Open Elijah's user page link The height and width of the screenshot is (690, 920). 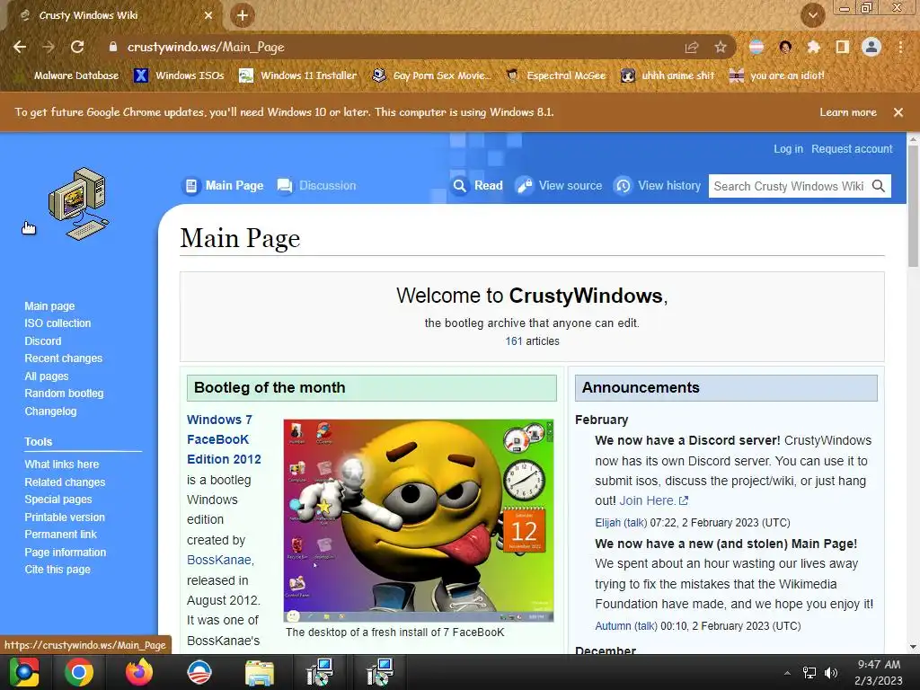tap(607, 523)
